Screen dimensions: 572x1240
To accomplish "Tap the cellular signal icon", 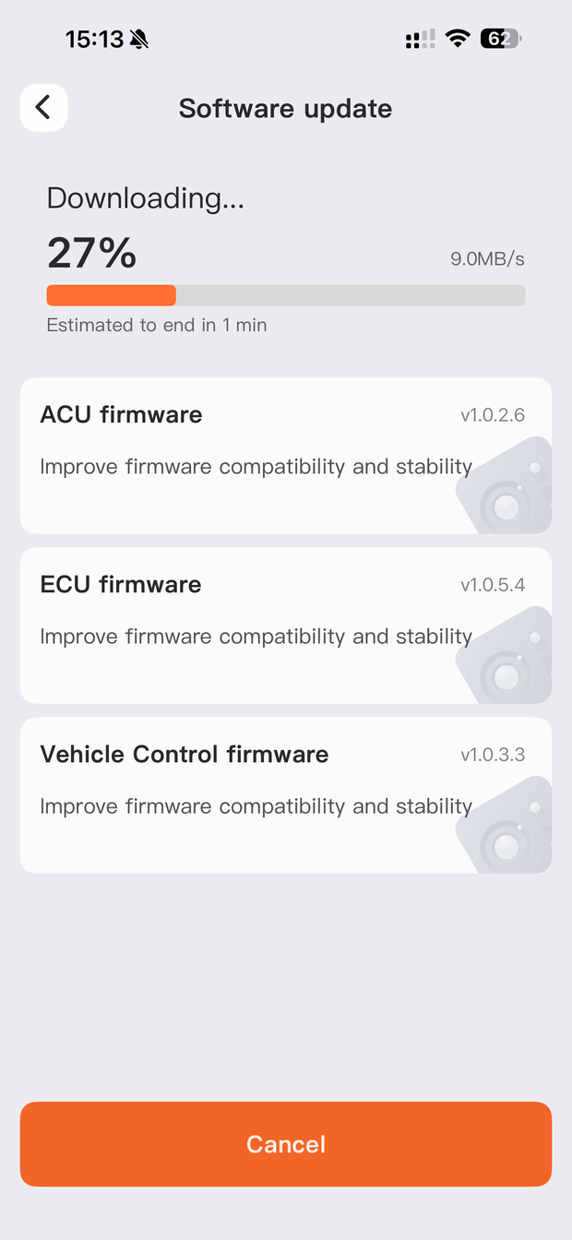I will pos(420,39).
